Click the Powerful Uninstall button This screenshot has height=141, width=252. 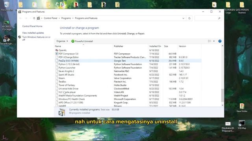(x=82, y=41)
